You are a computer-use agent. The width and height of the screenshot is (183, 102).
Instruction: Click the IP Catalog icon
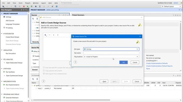(4, 28)
